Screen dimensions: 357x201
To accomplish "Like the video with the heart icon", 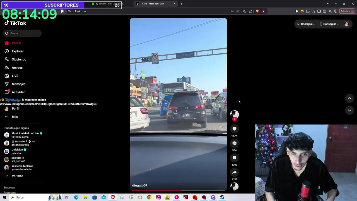I will click(x=234, y=129).
